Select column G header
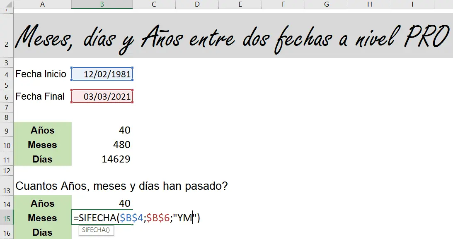This screenshot has width=453, height=239. tap(327, 4)
